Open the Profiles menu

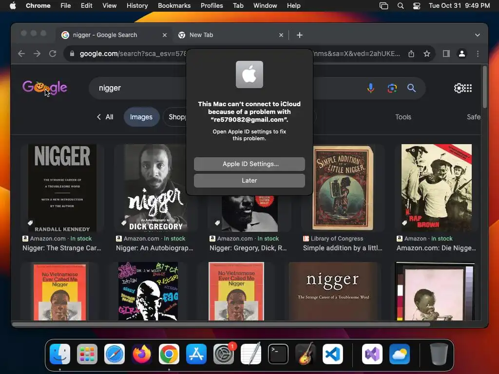point(211,6)
